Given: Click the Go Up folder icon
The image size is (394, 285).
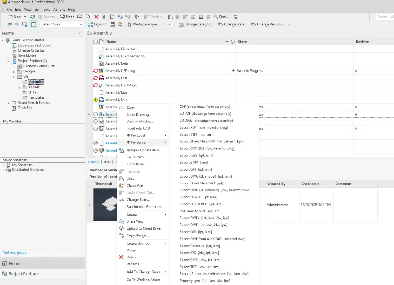Looking at the screenshot, I should (x=24, y=24).
